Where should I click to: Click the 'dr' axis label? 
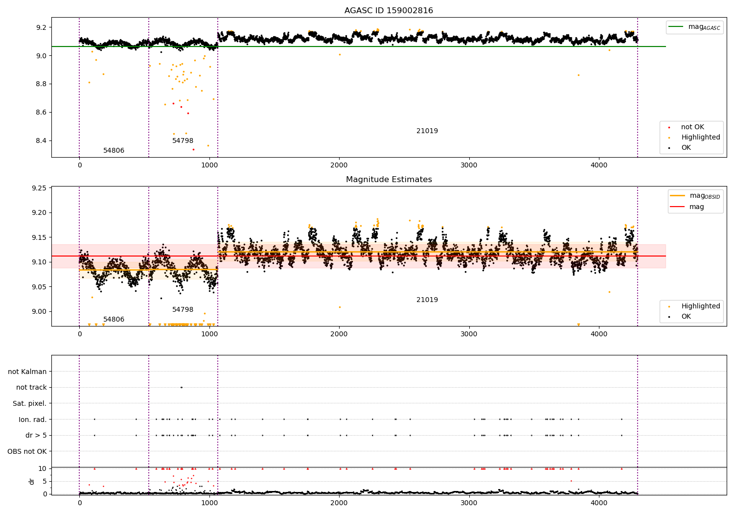32,482
